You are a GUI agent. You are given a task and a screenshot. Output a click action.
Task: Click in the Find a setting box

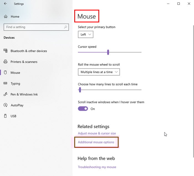pos(36,27)
